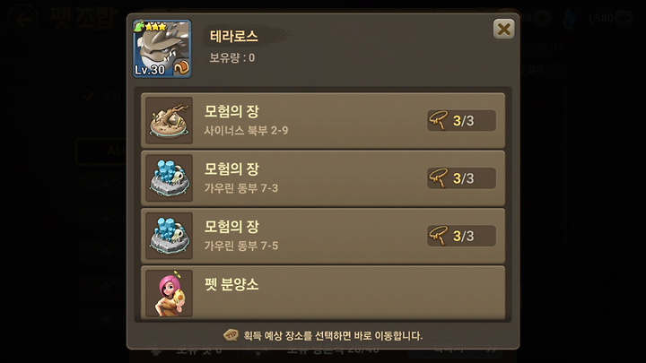Click the 보유량 : 0 owned count text
Image resolution: width=646 pixels, height=363 pixels.
click(x=232, y=57)
